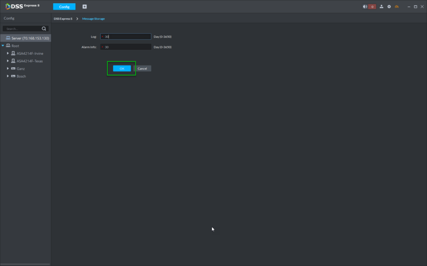Go to DSS Express S breadcrumb

coord(63,19)
